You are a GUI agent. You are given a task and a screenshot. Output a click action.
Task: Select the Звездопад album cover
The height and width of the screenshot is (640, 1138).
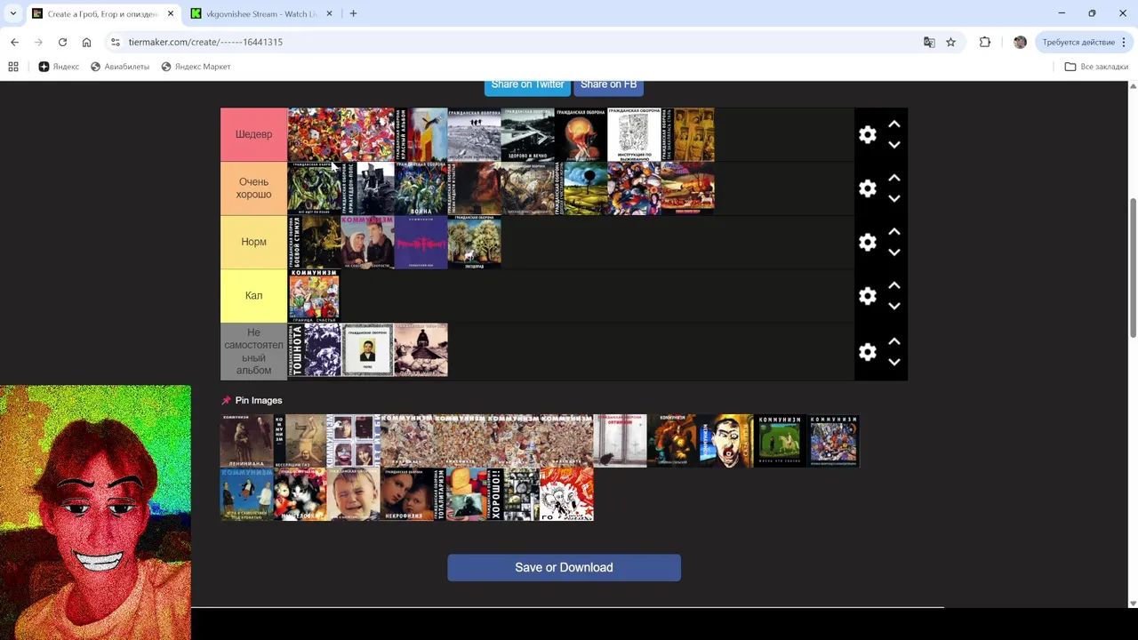(x=474, y=242)
